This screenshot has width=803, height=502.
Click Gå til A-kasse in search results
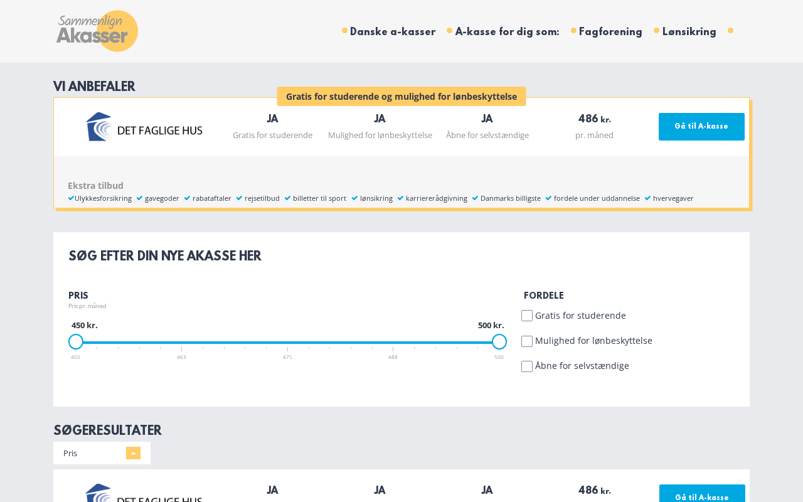[702, 496]
